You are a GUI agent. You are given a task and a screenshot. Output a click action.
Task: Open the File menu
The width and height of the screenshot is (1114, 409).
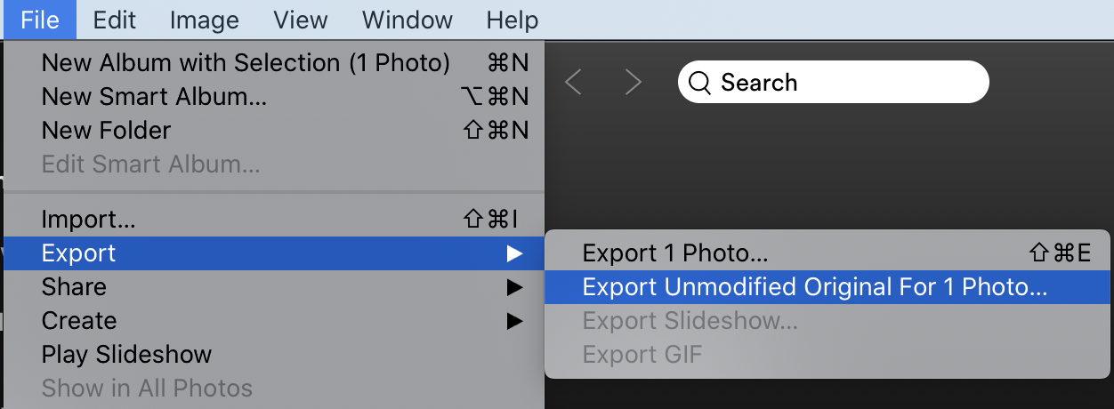tap(39, 20)
